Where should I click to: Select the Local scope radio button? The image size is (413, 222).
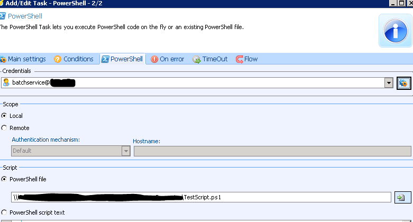pos(4,116)
